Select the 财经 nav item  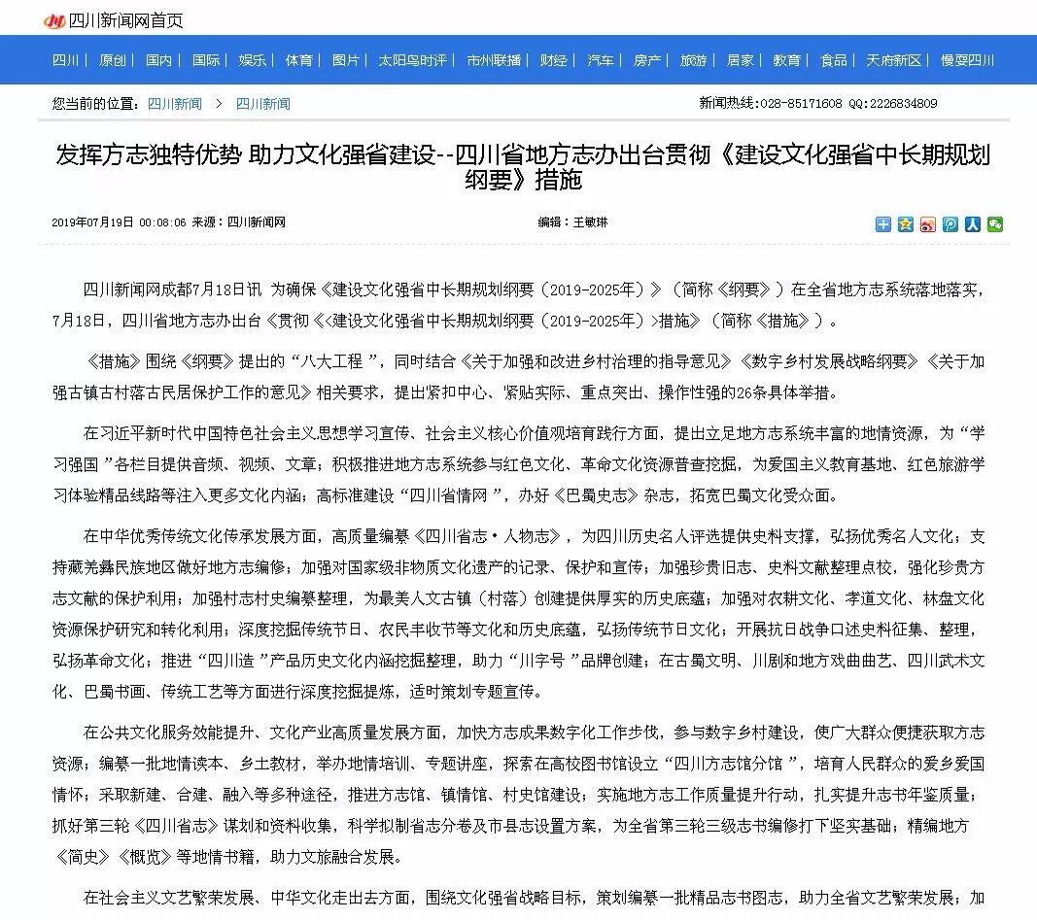click(554, 60)
